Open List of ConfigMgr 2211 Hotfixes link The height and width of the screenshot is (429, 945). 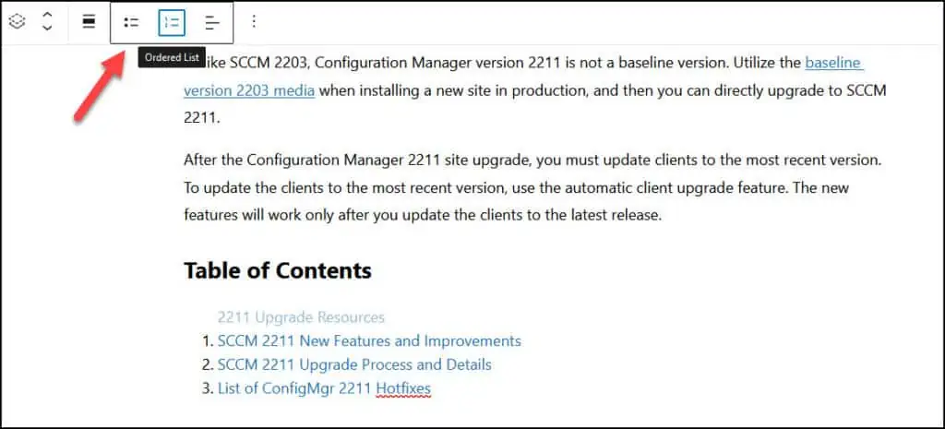click(324, 388)
